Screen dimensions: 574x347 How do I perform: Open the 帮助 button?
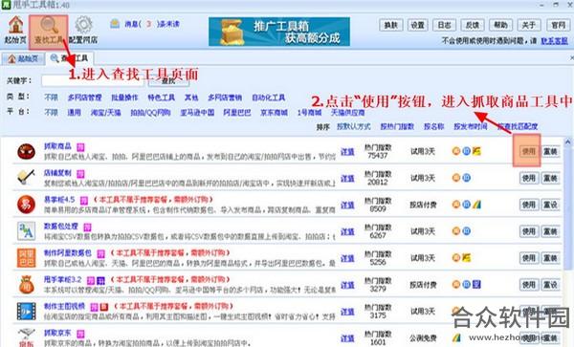coord(500,25)
